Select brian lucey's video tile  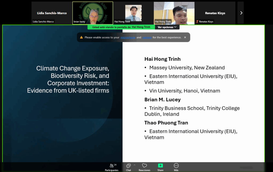[93, 13]
